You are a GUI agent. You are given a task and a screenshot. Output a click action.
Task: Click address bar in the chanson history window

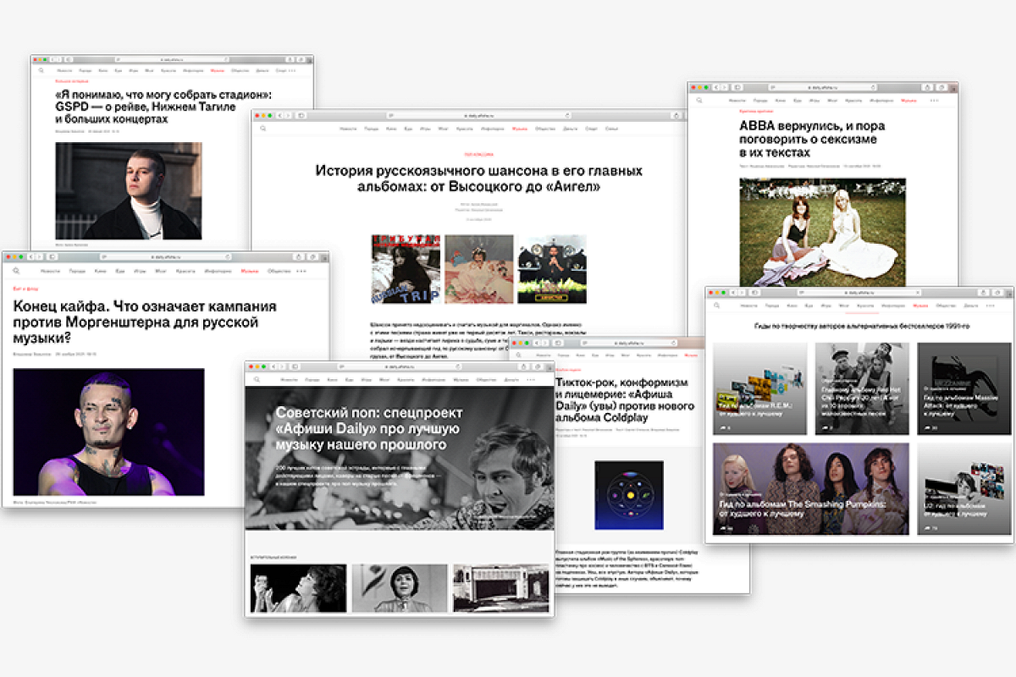pyautogui.click(x=478, y=115)
